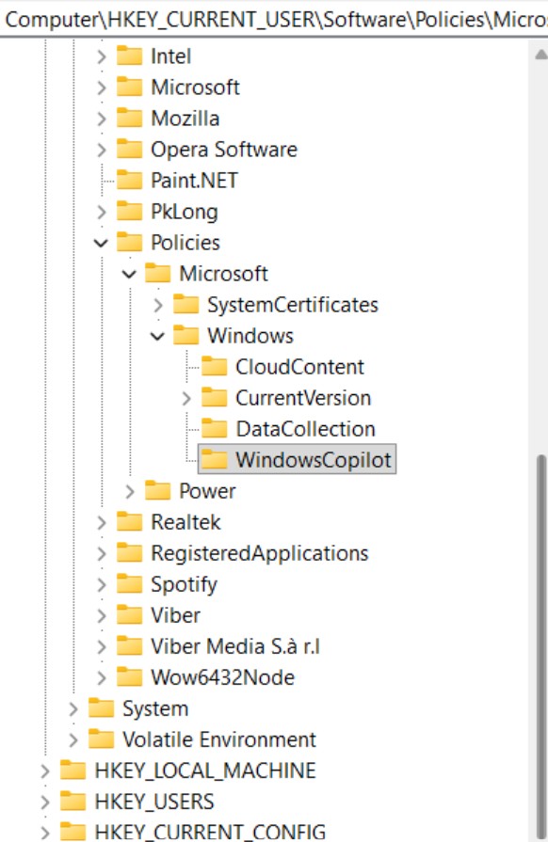
Task: Select the RegisteredApplications key
Action: click(260, 553)
